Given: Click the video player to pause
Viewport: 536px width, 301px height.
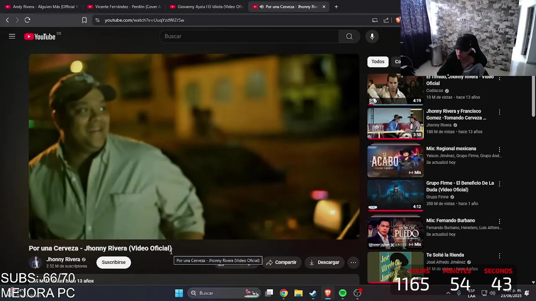Looking at the screenshot, I should tap(194, 146).
